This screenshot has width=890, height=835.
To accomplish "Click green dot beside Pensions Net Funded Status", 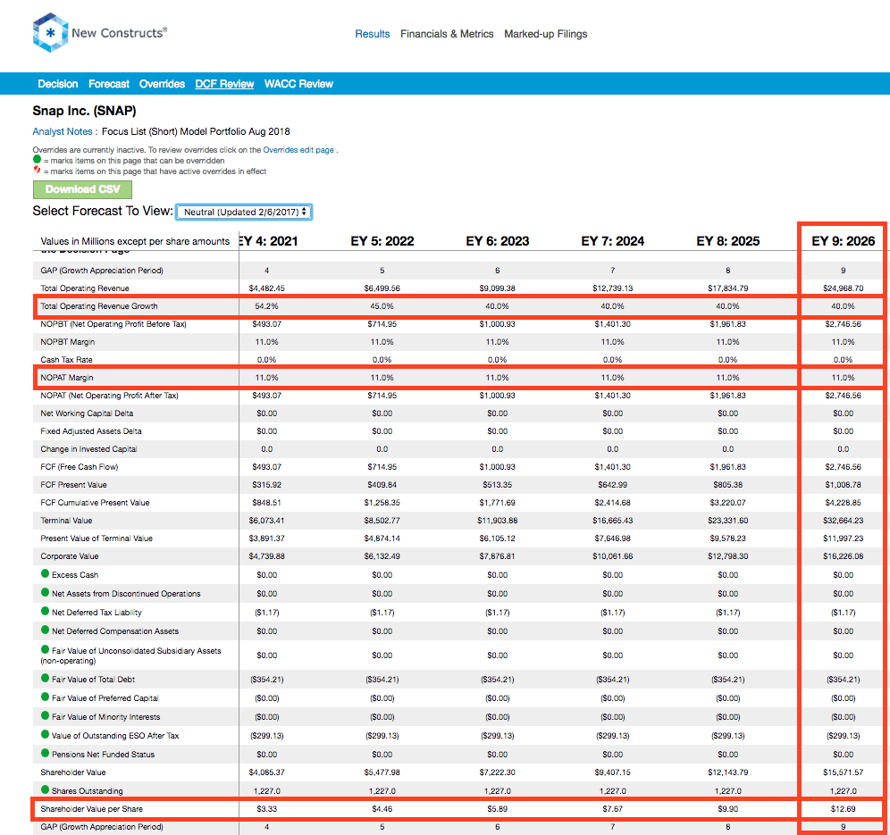I will (45, 753).
